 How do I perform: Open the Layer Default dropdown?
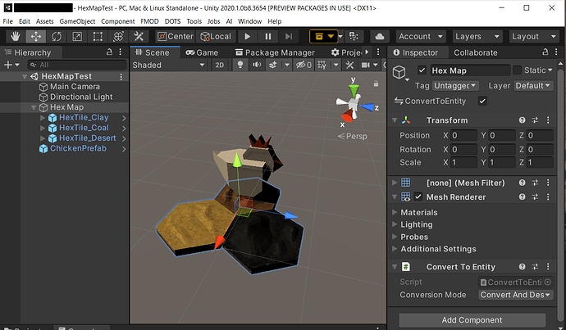533,86
